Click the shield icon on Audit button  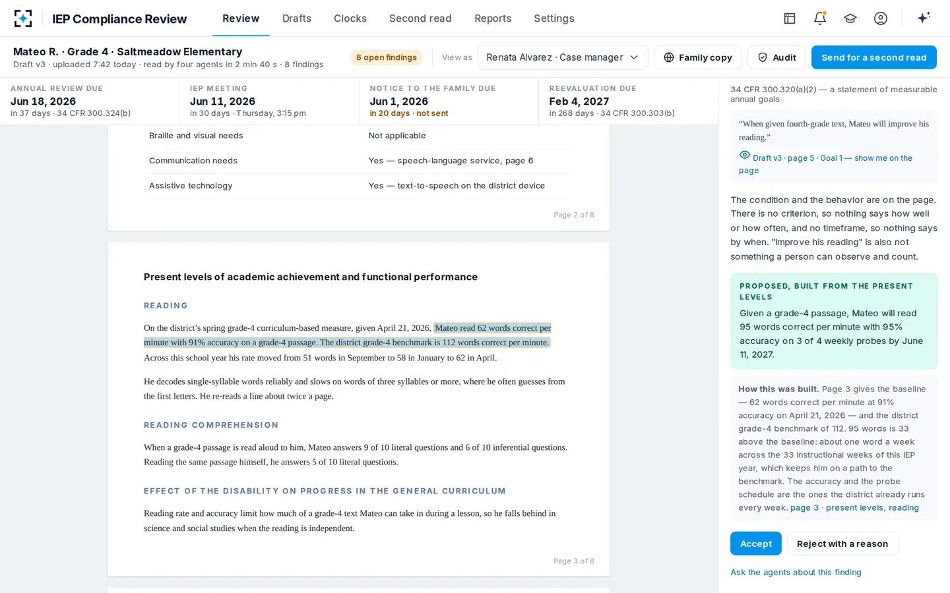click(x=763, y=57)
